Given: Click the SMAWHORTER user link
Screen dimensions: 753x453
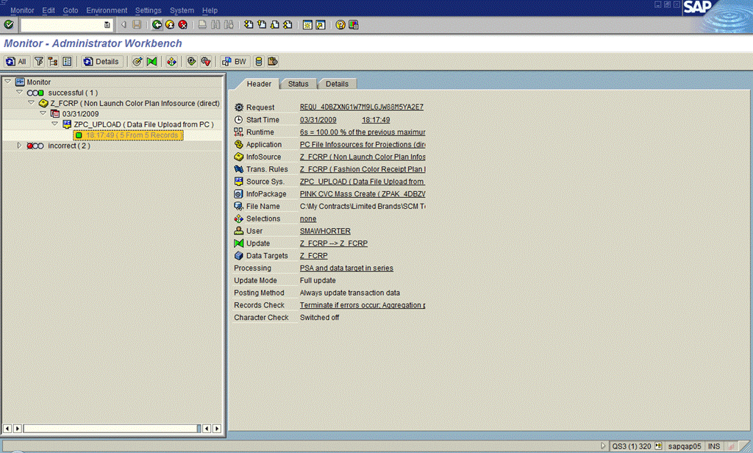Looking at the screenshot, I should coord(325,231).
